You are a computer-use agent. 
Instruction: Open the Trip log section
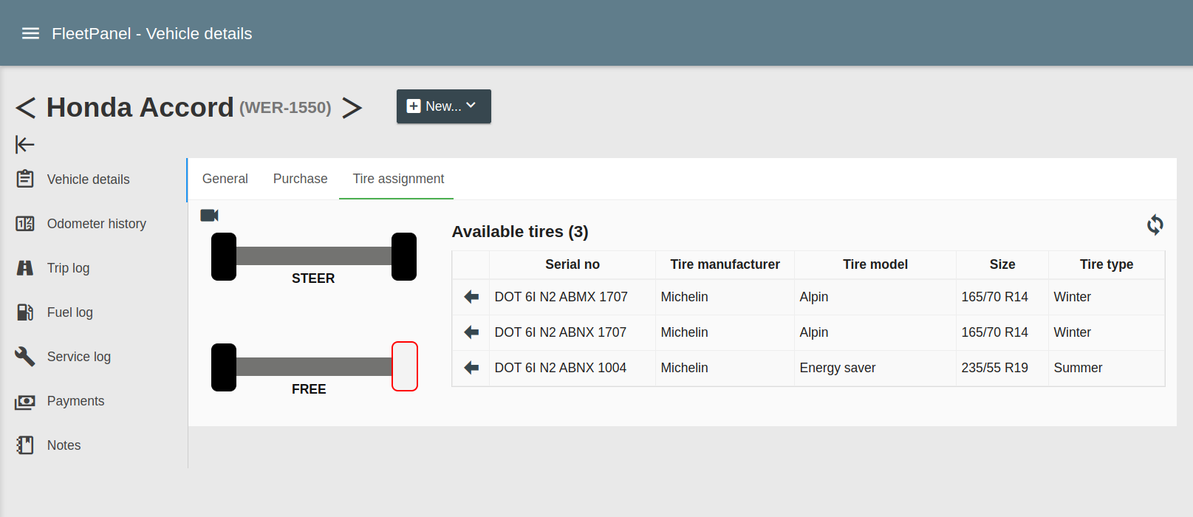(x=68, y=268)
